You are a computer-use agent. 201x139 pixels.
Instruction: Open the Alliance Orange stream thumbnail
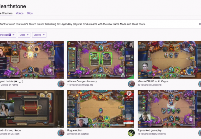point(101,60)
